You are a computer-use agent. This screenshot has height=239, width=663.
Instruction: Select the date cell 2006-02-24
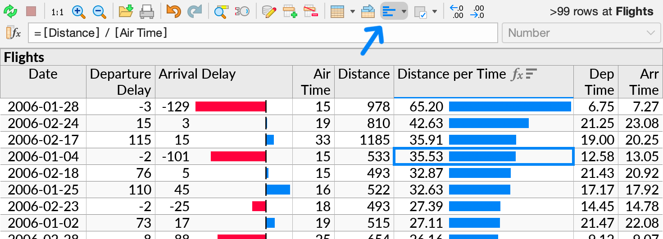pos(43,123)
